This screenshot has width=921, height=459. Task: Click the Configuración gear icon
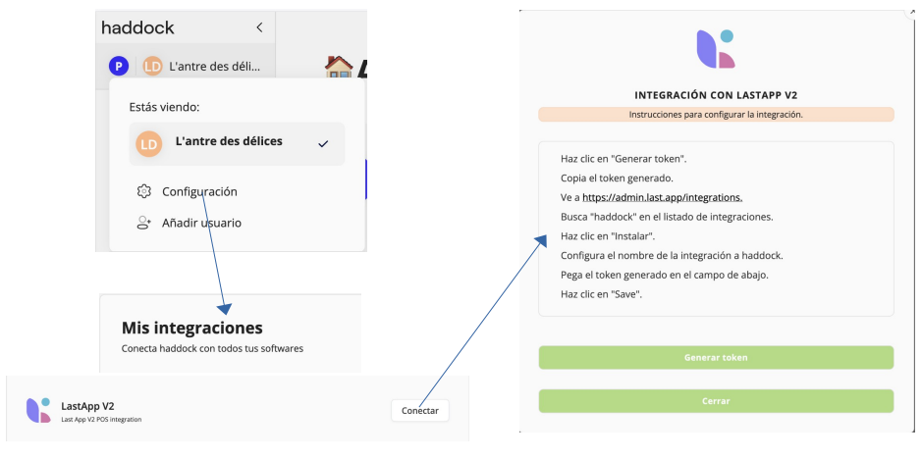[144, 192]
